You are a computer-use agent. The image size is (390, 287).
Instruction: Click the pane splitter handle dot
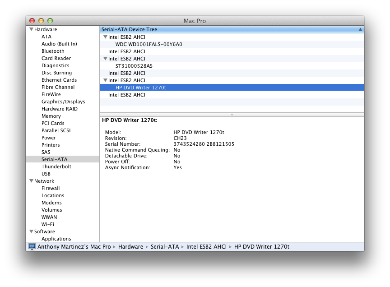point(232,115)
